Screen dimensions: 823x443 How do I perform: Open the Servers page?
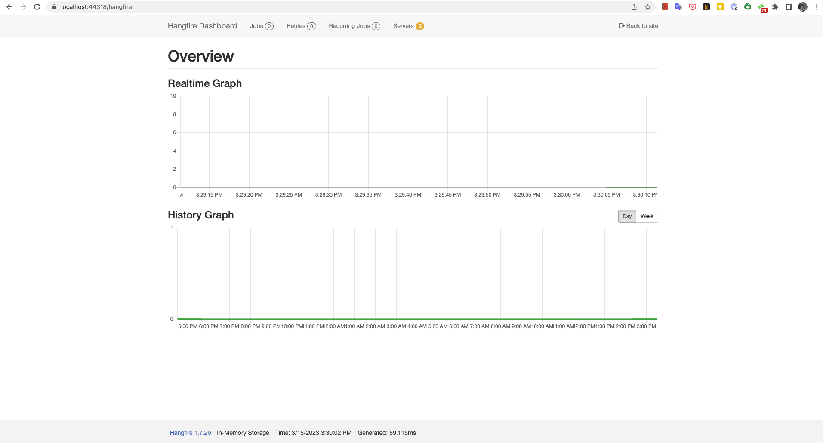pos(408,26)
